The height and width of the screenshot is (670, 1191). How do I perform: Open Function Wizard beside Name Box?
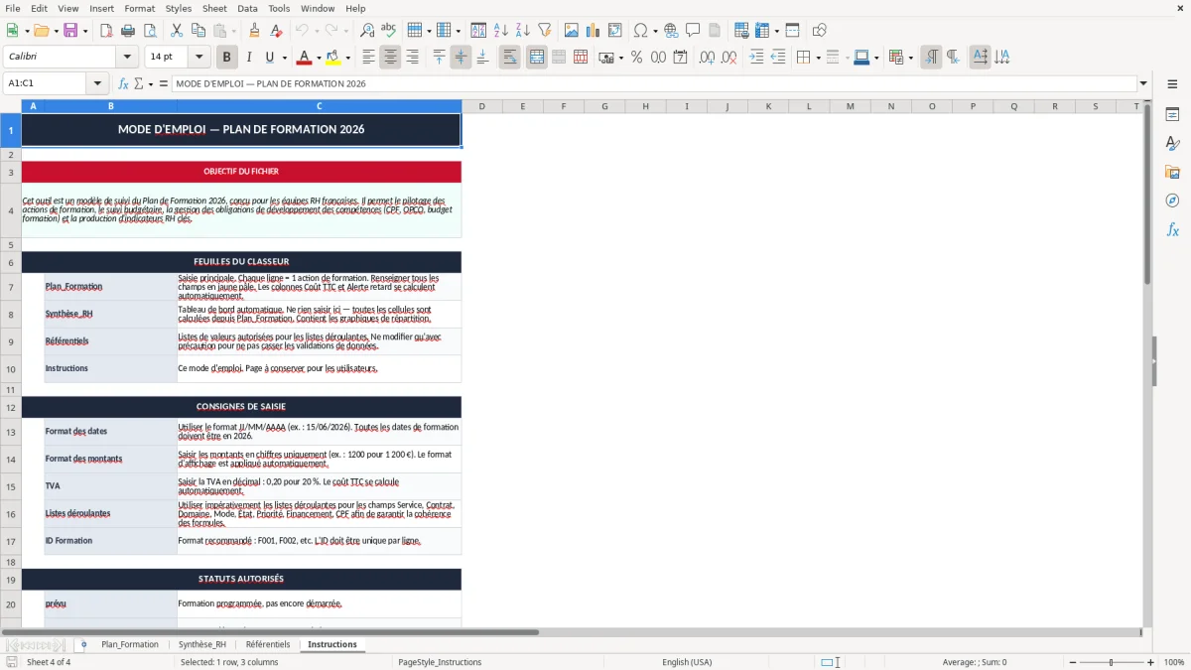coord(124,83)
